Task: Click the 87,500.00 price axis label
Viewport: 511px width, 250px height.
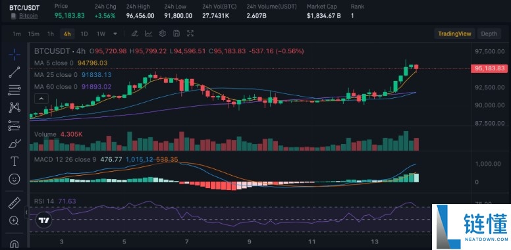Action: click(489, 123)
